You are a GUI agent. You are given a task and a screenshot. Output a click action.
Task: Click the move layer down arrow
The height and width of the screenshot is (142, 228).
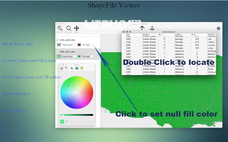coord(152,28)
